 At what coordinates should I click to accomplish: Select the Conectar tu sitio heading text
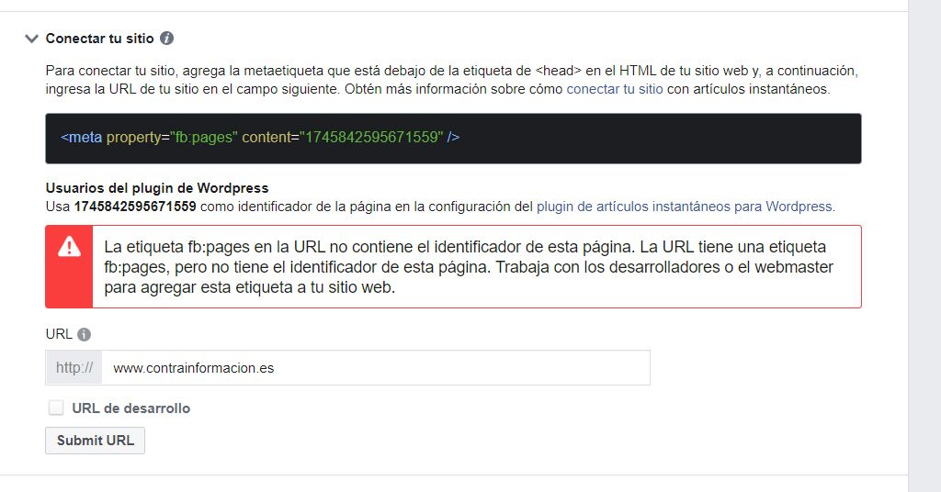(x=99, y=39)
